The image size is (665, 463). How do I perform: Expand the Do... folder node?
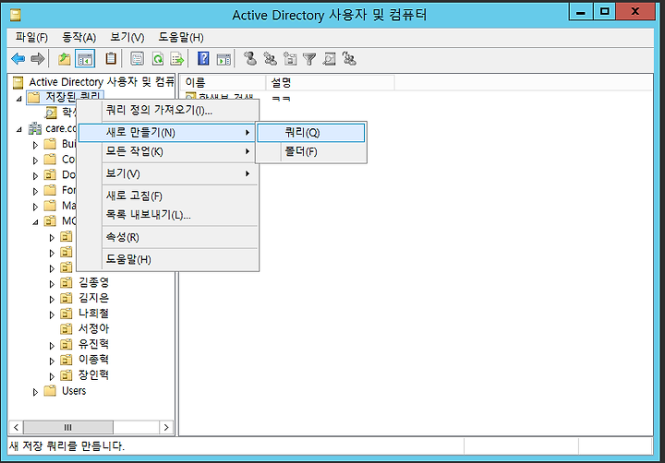35,176
